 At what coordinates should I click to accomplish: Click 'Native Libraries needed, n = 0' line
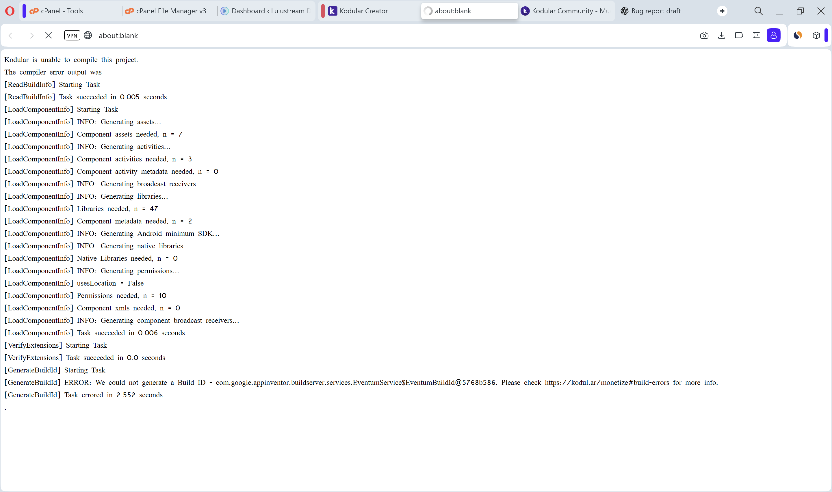(x=91, y=259)
